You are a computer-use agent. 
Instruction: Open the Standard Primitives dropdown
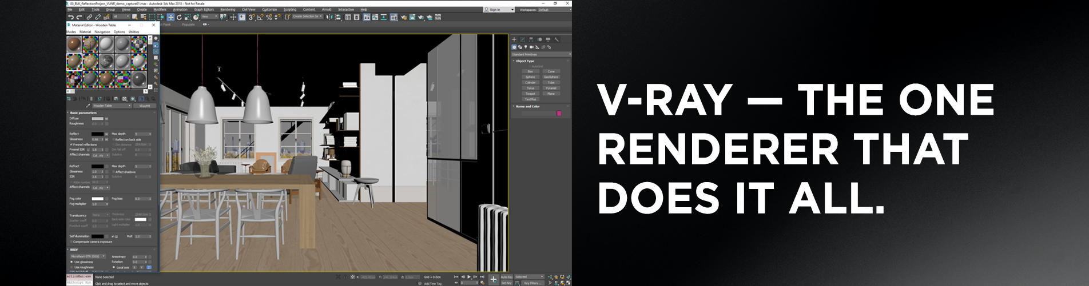pyautogui.click(x=540, y=54)
